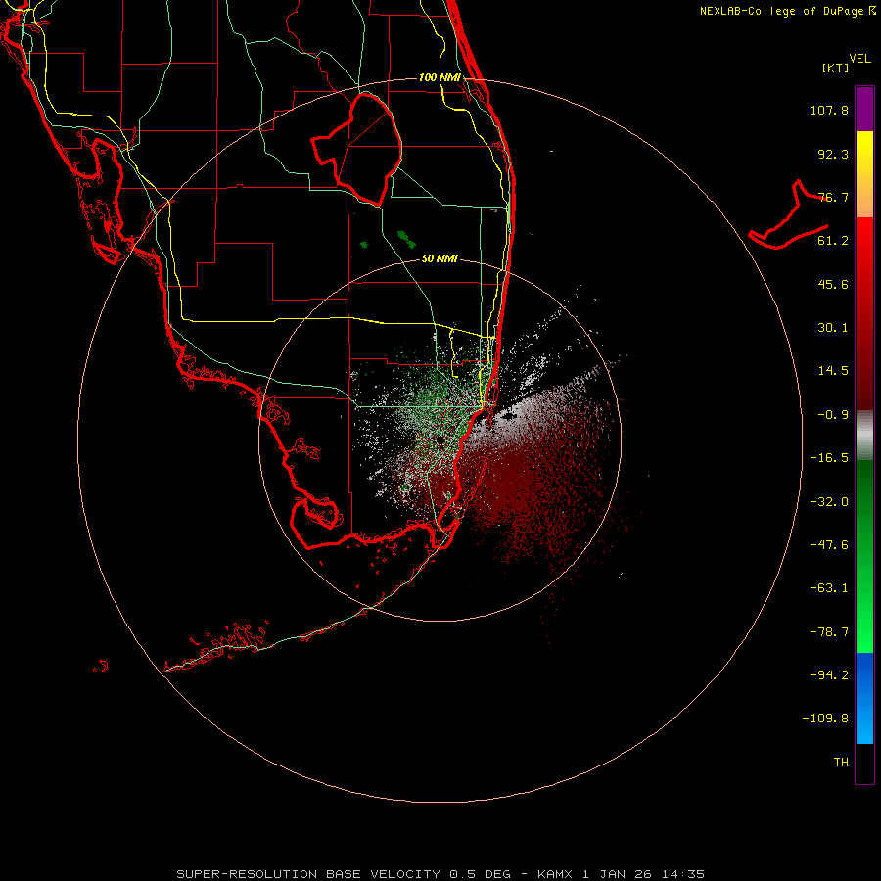Click the -47.6 legend value
The image size is (881, 881).
829,545
